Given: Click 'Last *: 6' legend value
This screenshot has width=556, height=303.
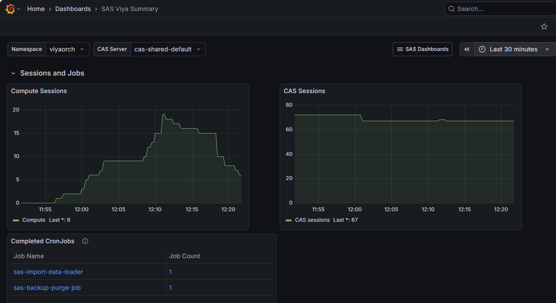Looking at the screenshot, I should pyautogui.click(x=60, y=220).
